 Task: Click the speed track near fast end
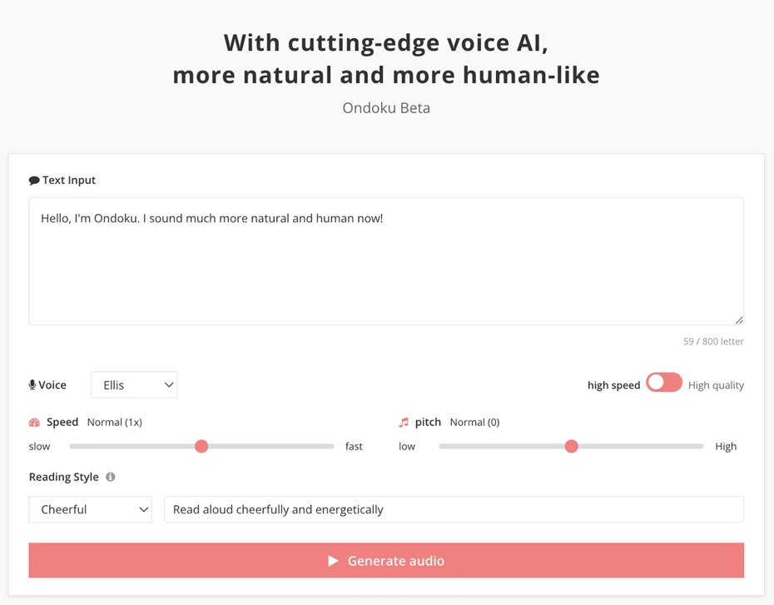click(320, 447)
